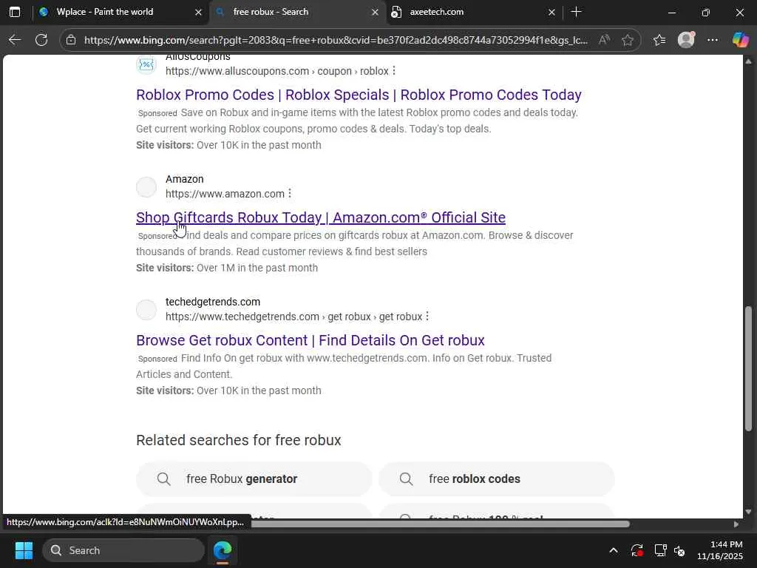Screen dimensions: 757x568
Task: Switch to the axeetech.com tab
Action: [x=474, y=12]
